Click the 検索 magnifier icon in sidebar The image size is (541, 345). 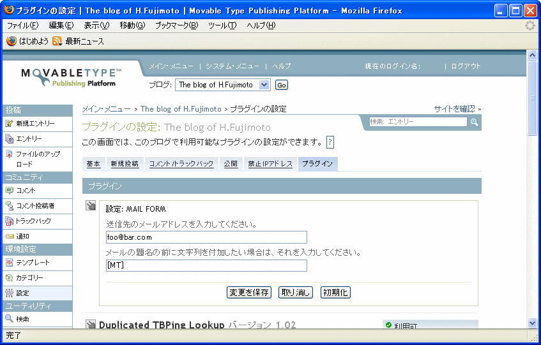coord(10,319)
